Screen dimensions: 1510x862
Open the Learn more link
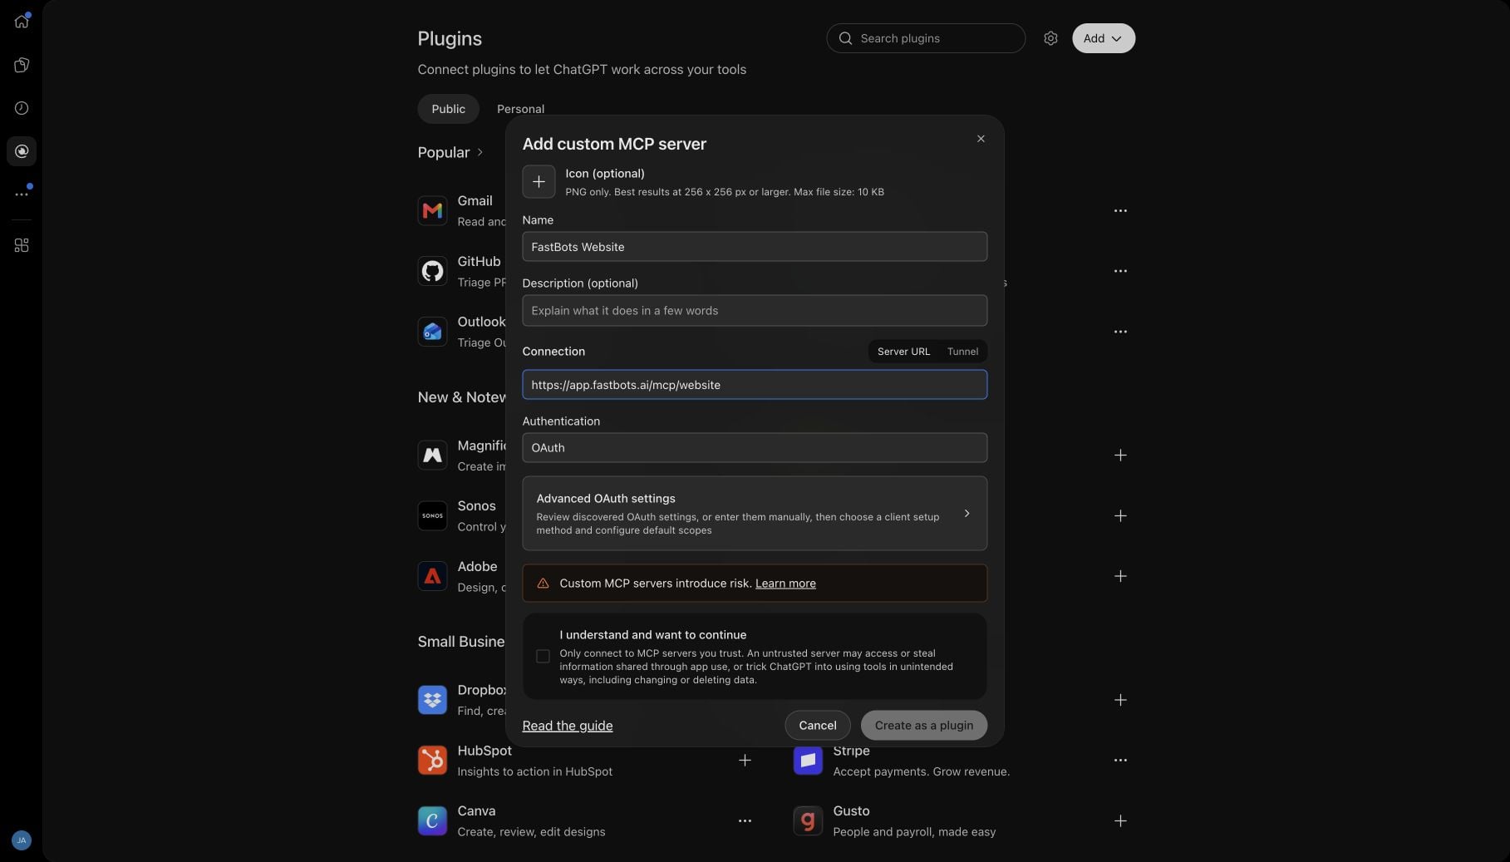[785, 584]
